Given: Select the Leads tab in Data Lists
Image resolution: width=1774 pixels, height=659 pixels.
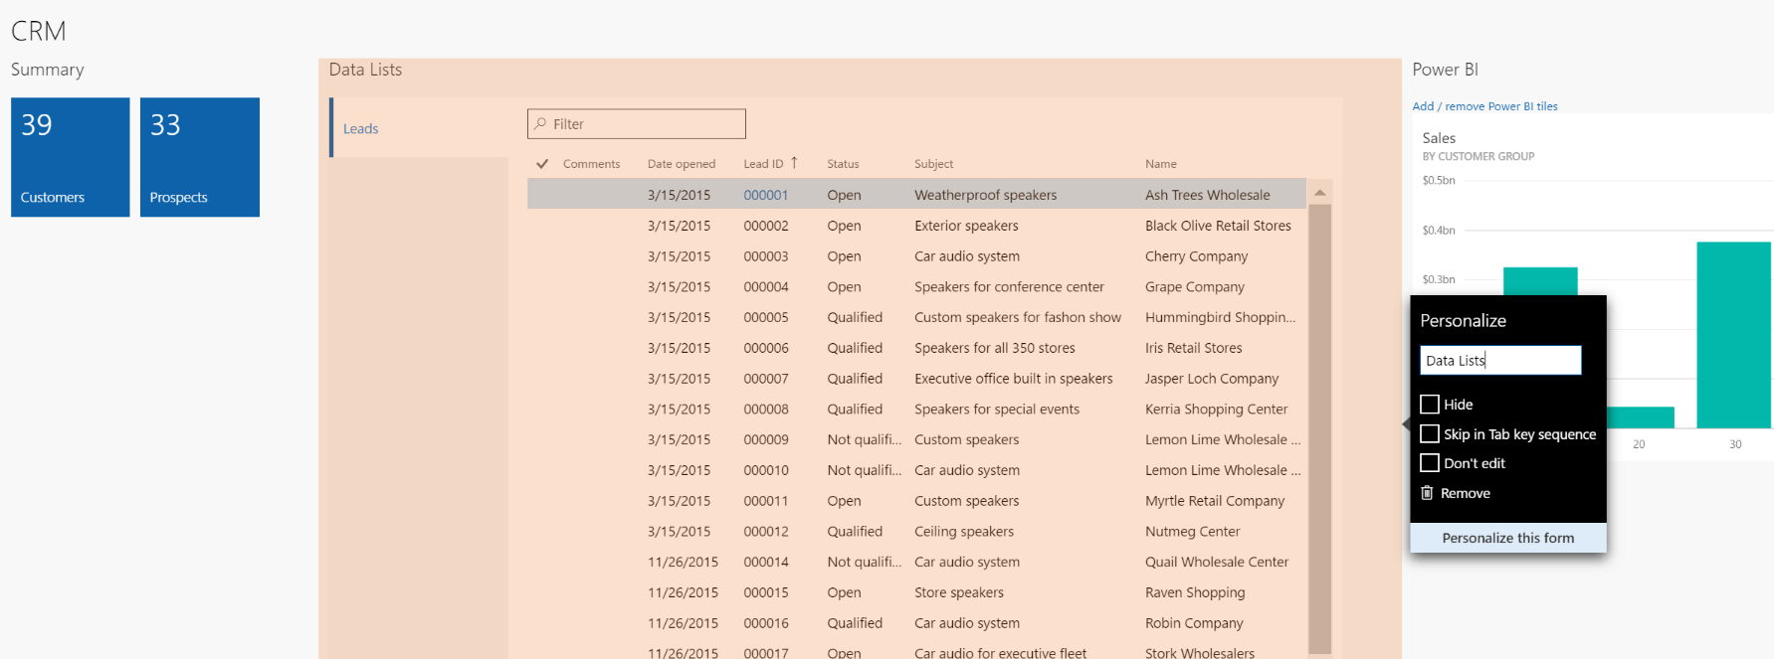Looking at the screenshot, I should [x=361, y=129].
